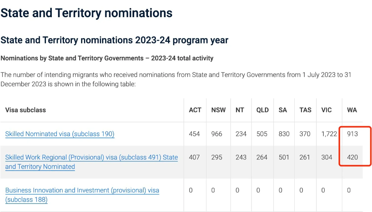
Task: Click the NSW column header
Action: pyautogui.click(x=218, y=110)
